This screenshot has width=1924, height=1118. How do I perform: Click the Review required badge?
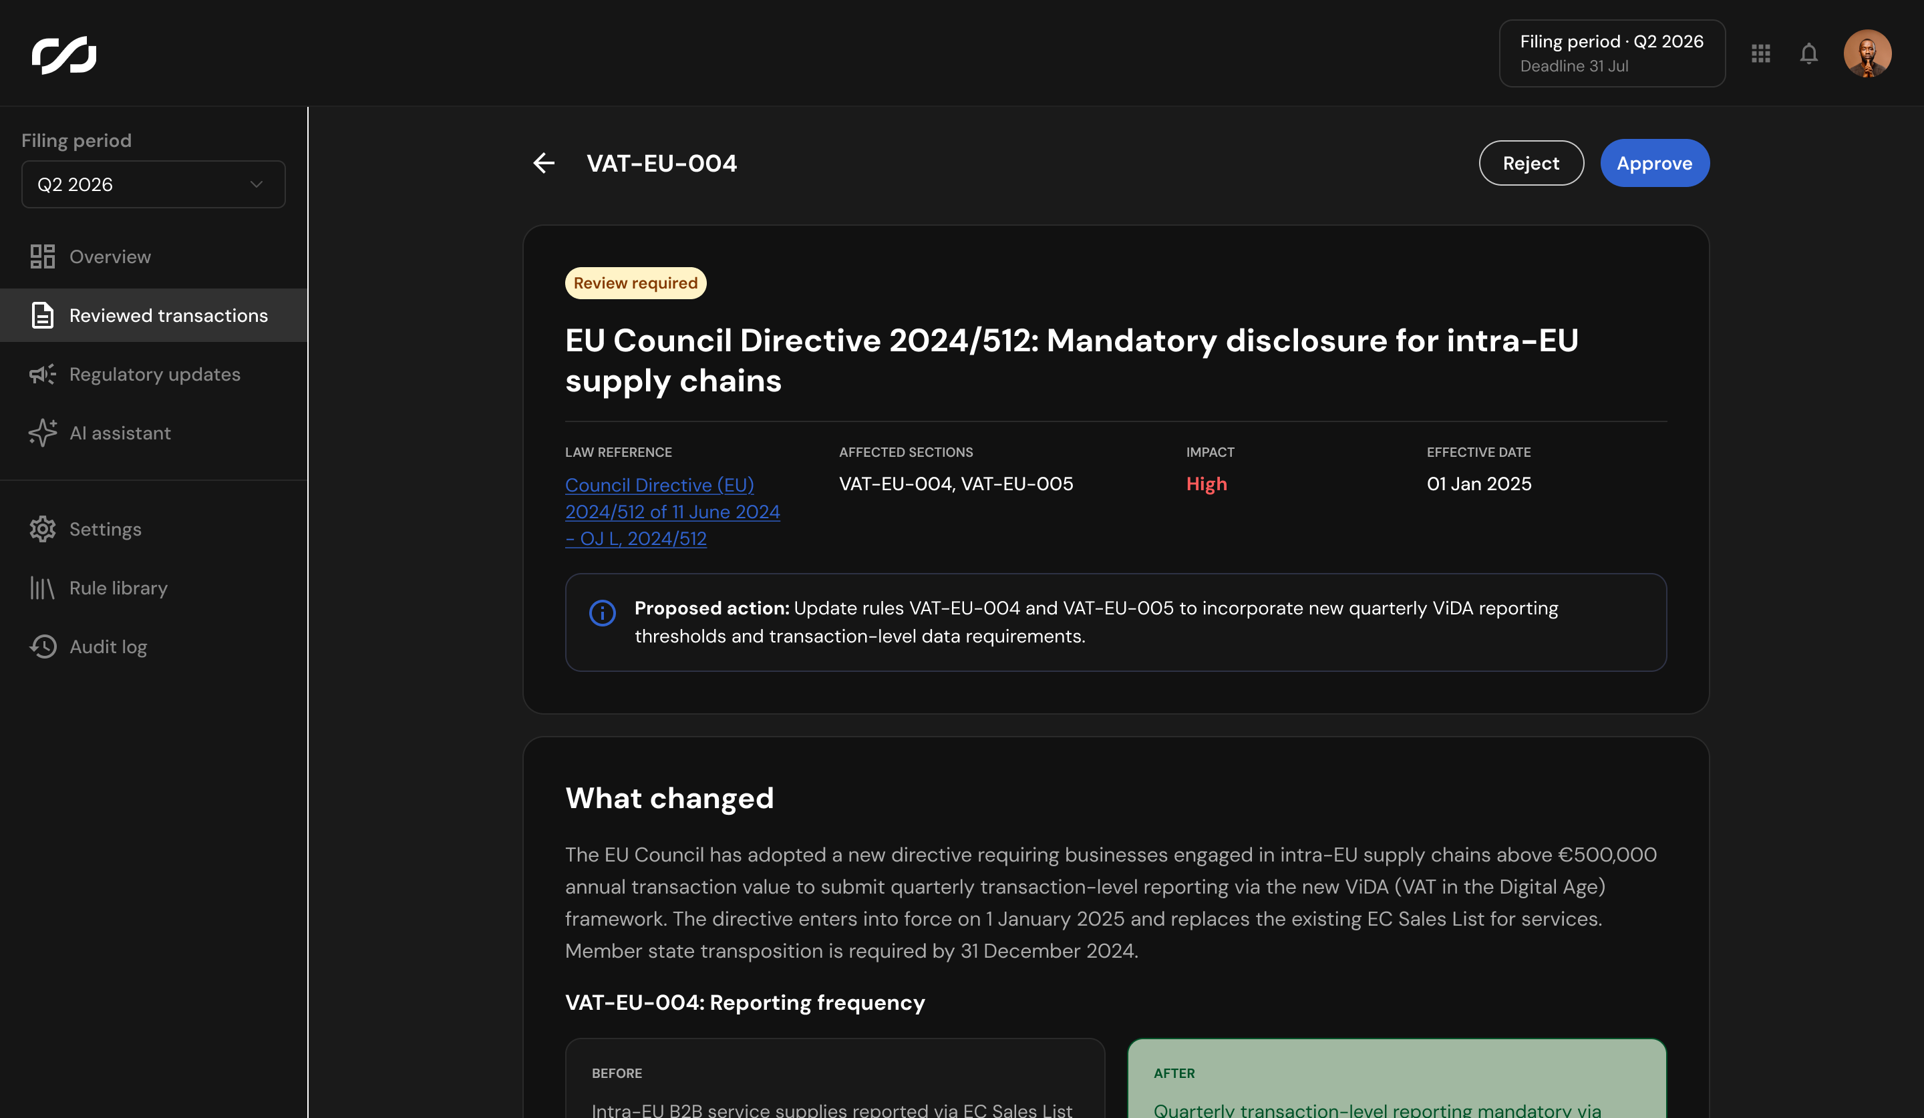[x=635, y=283]
